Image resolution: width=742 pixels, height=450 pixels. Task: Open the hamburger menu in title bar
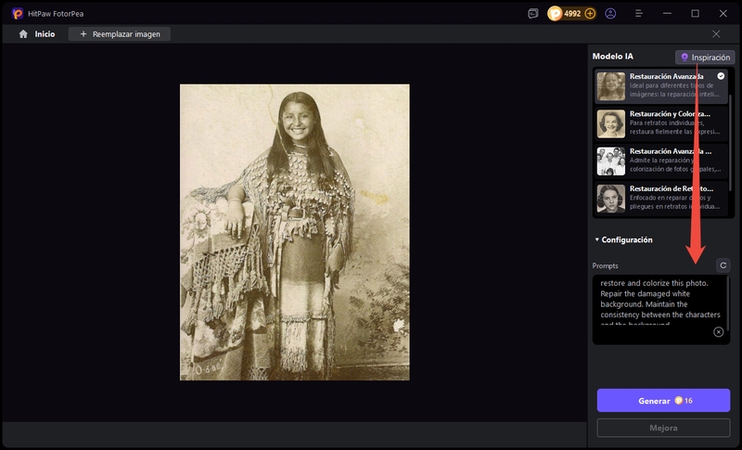point(638,14)
